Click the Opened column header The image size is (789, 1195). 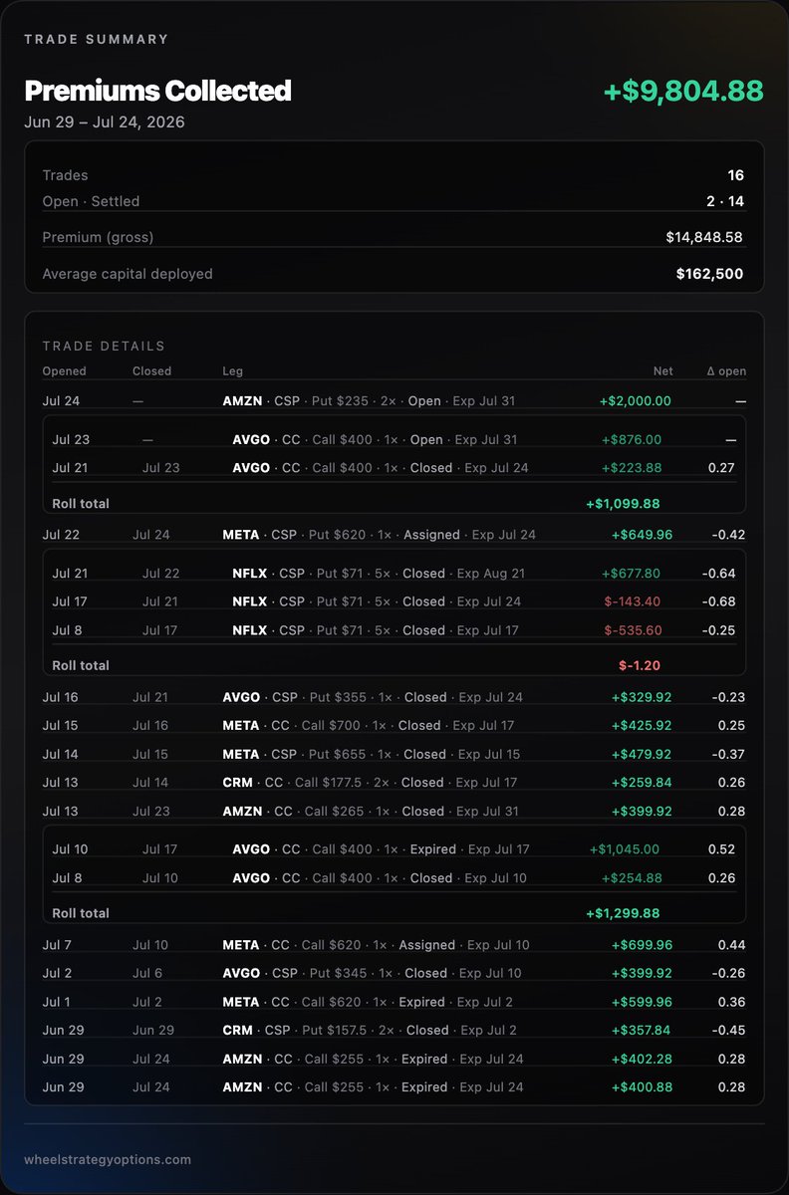[65, 371]
